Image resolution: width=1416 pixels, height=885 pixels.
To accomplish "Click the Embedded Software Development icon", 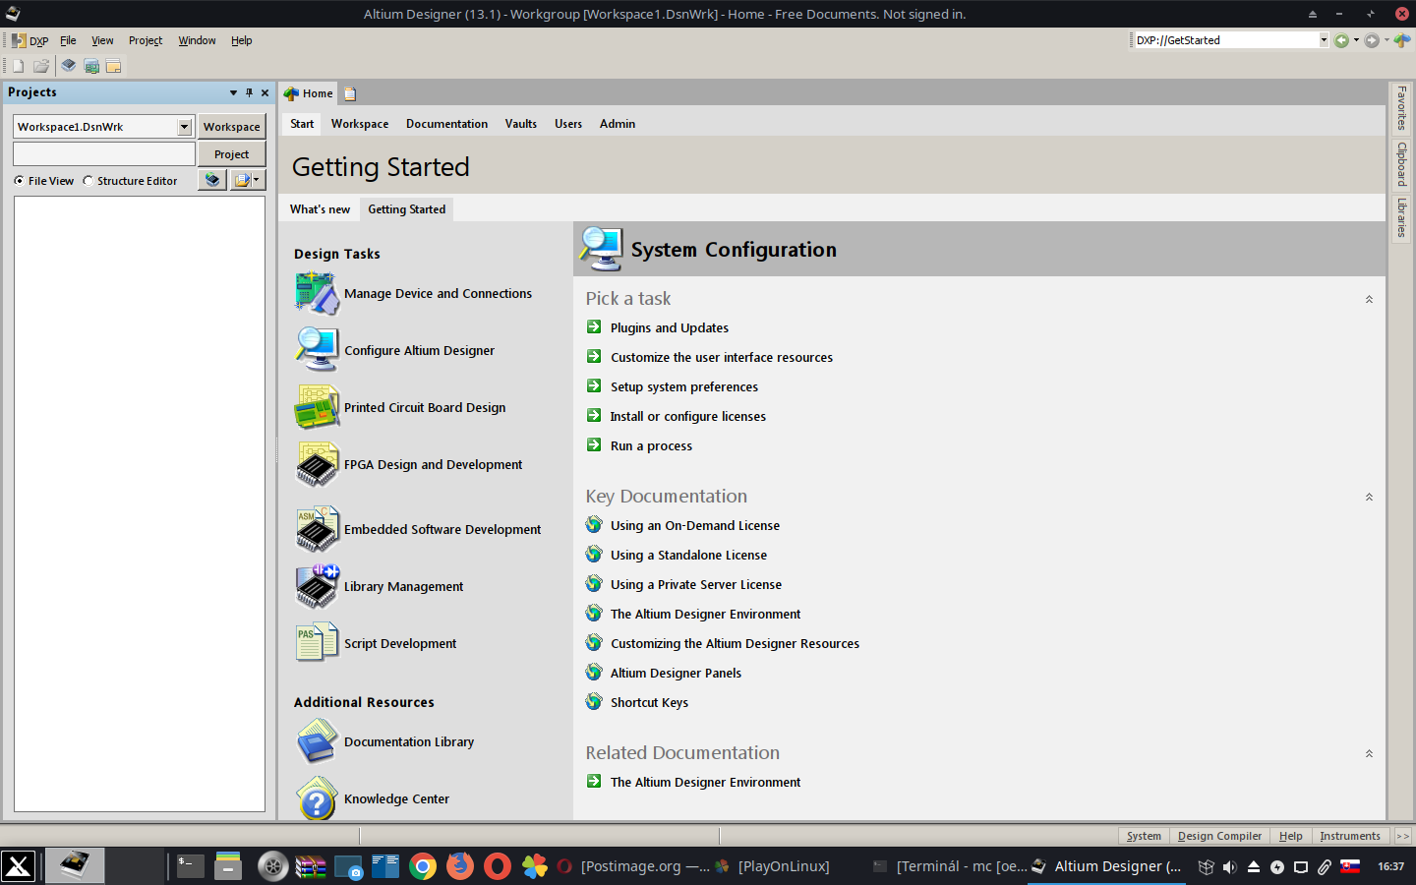I will pos(317,529).
